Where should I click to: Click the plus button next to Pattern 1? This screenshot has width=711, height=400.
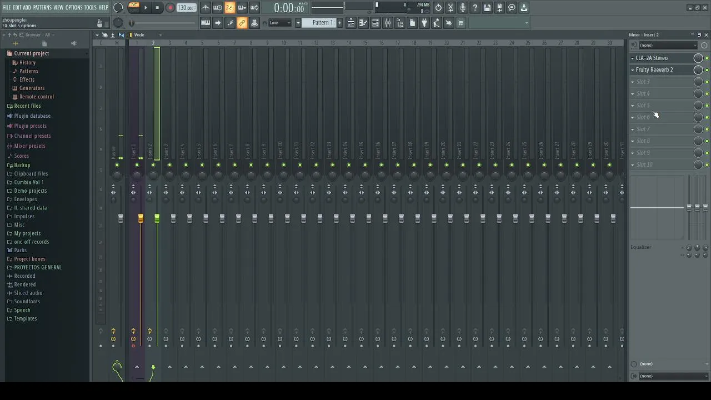[x=340, y=23]
